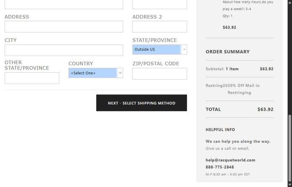Click Next - Select Shipping Method button
The image size is (292, 187).
(x=141, y=103)
